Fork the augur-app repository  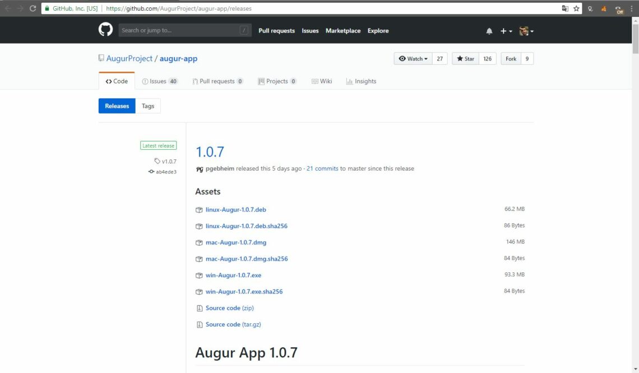[512, 58]
